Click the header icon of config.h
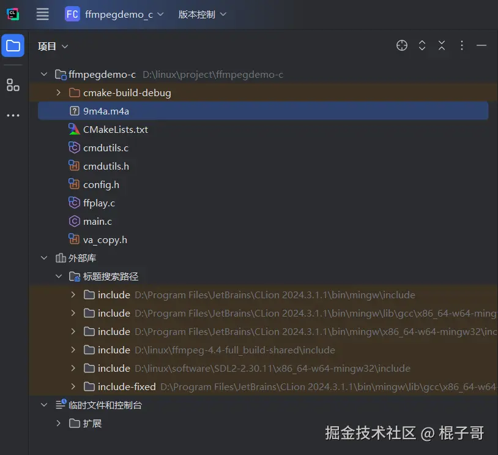498x455 pixels. click(x=74, y=184)
